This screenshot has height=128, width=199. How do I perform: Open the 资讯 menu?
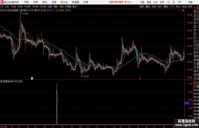(44, 2)
